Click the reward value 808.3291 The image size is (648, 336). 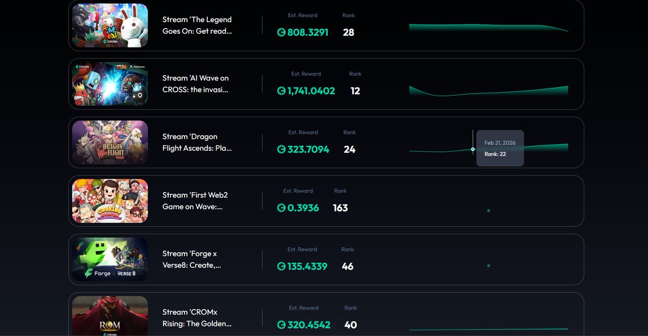pos(308,32)
